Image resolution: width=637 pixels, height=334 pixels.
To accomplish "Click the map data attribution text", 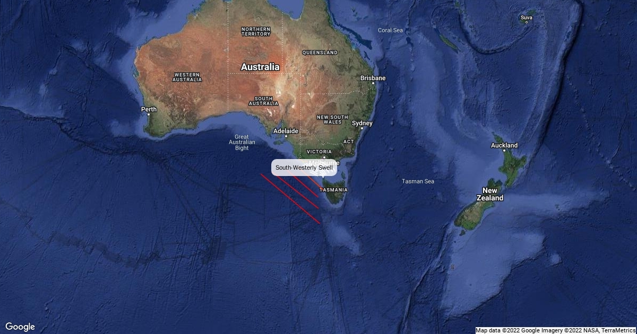I will (555, 330).
